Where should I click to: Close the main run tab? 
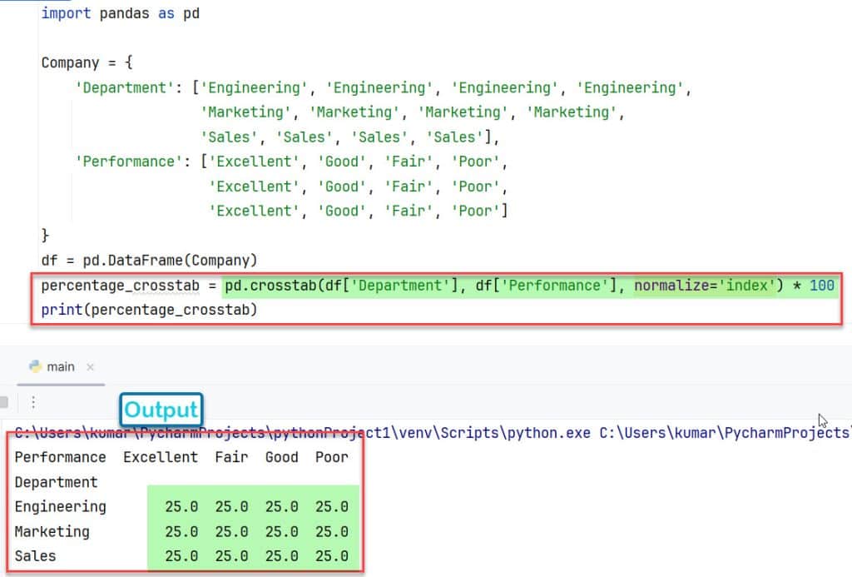91,366
